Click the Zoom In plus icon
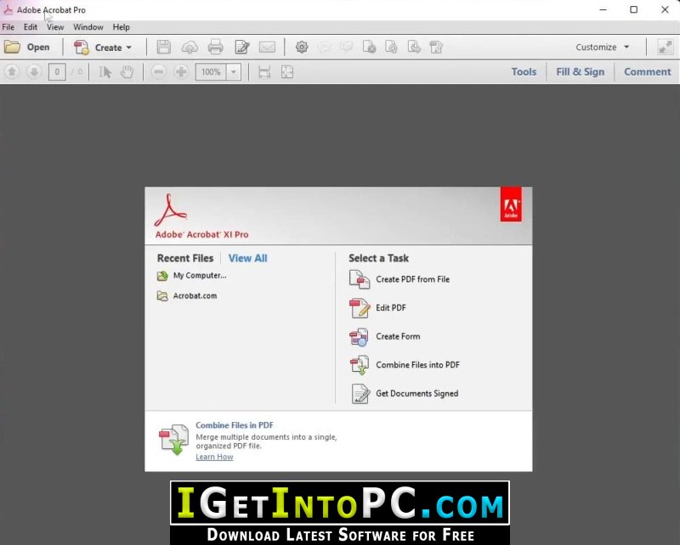The width and height of the screenshot is (680, 545). pos(181,72)
